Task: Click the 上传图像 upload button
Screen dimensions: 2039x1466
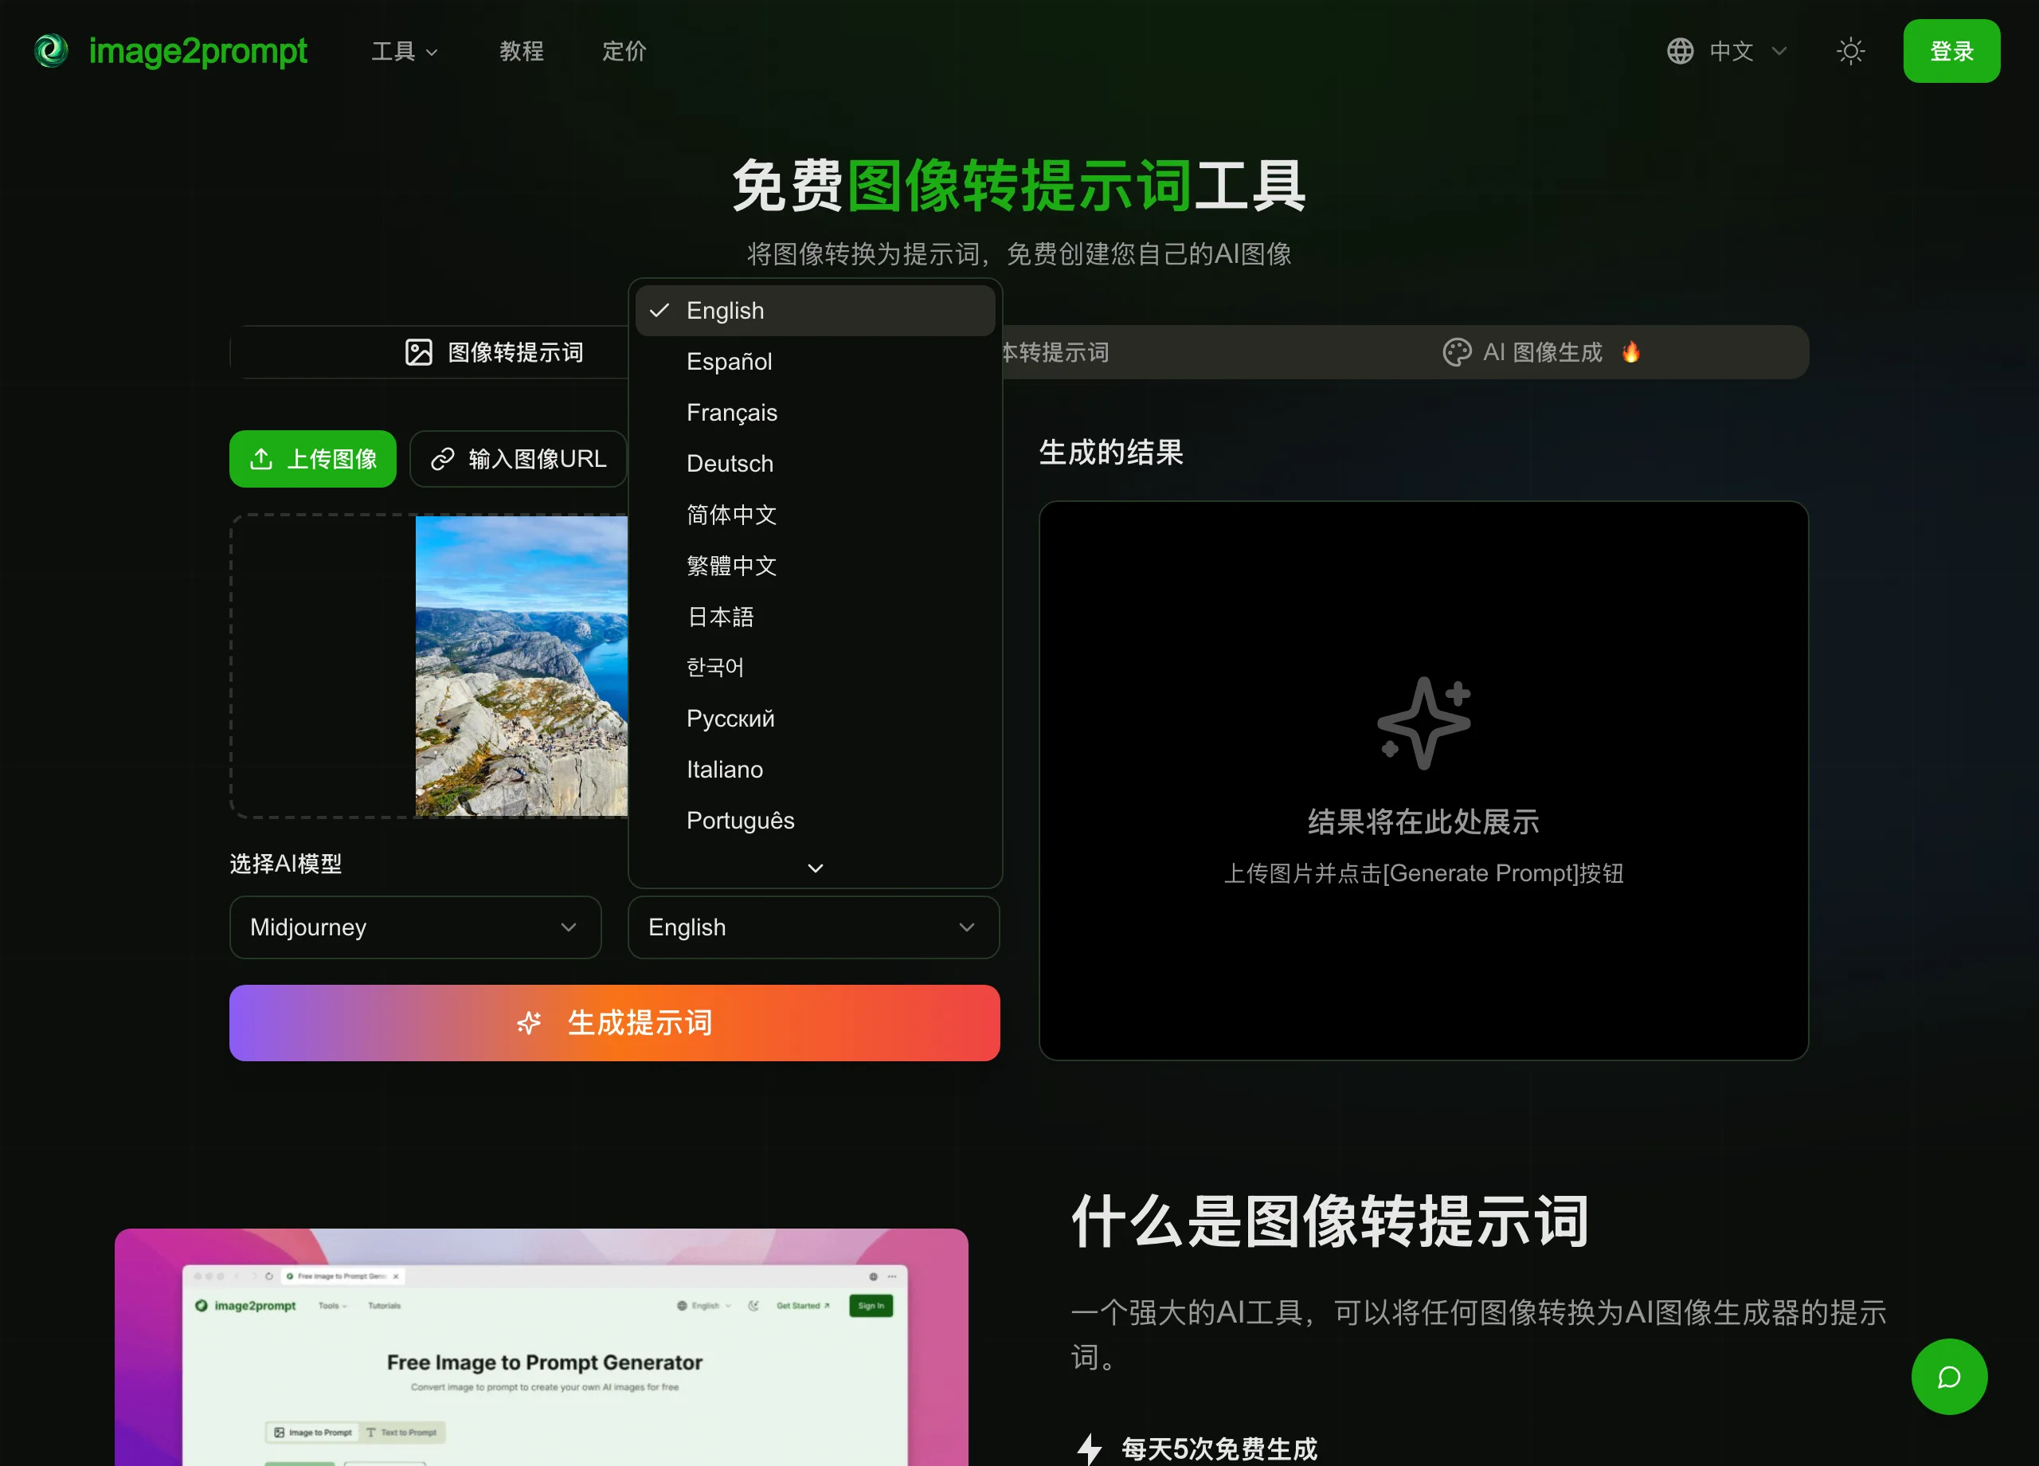Action: (313, 459)
